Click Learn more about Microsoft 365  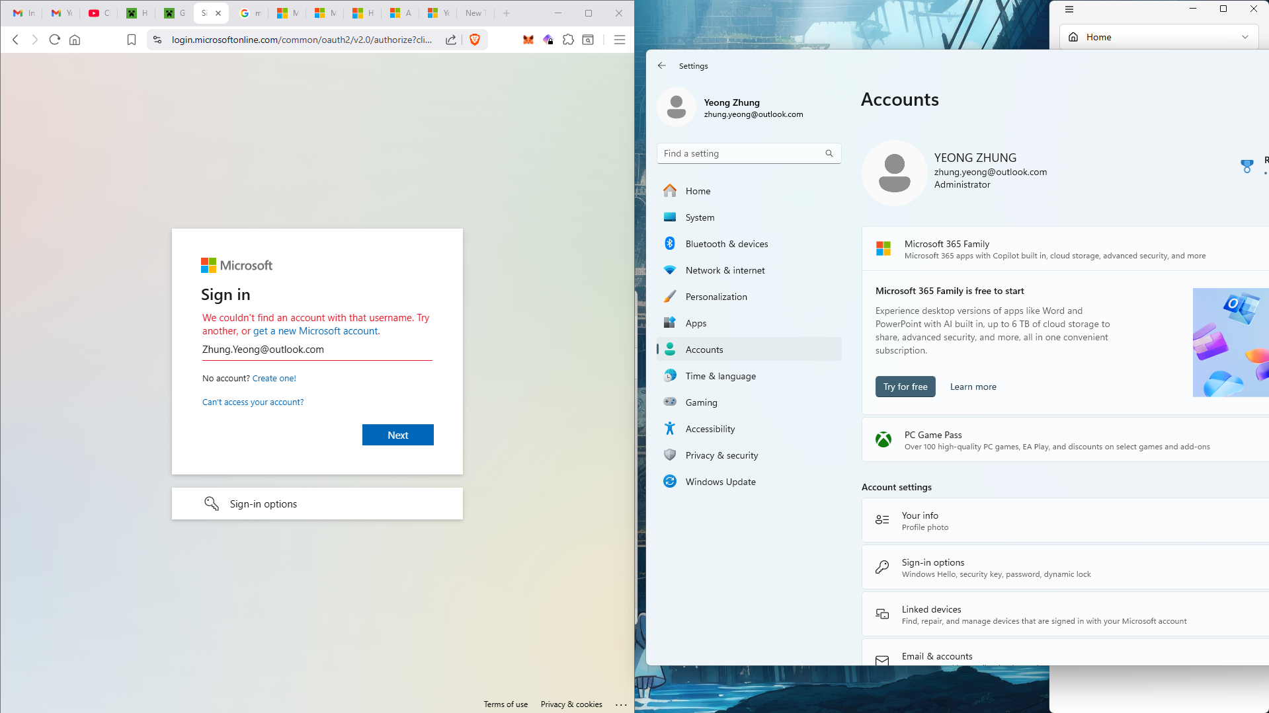point(973,387)
